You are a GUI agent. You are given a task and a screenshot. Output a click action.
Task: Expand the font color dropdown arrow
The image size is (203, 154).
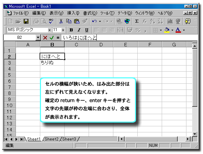pyautogui.click(x=184, y=30)
